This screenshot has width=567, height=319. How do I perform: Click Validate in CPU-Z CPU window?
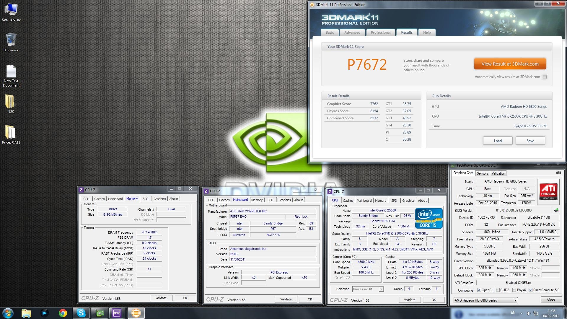pos(409,300)
